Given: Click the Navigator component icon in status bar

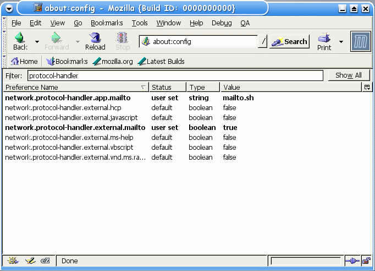Looking at the screenshot, I should point(13,261).
